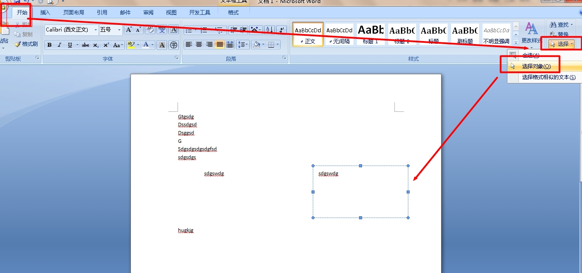Click Increase Indent icon

[x=243, y=30]
